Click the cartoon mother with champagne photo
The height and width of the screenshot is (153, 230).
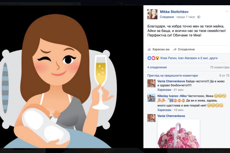tap(71, 77)
